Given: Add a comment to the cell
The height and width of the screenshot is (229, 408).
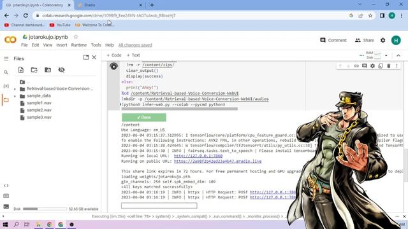Looking at the screenshot, I should point(365,66).
